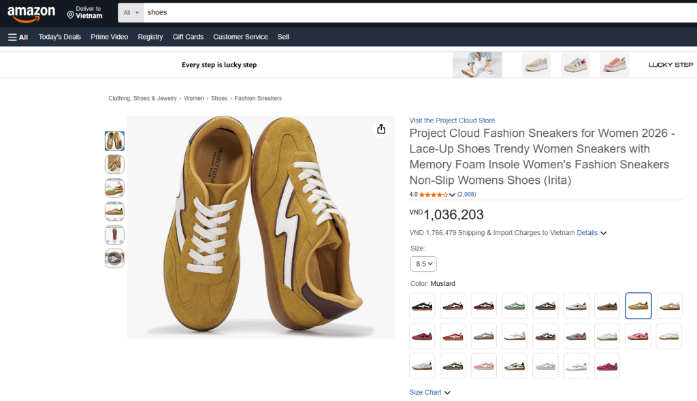Click the star rating icons

[434, 195]
